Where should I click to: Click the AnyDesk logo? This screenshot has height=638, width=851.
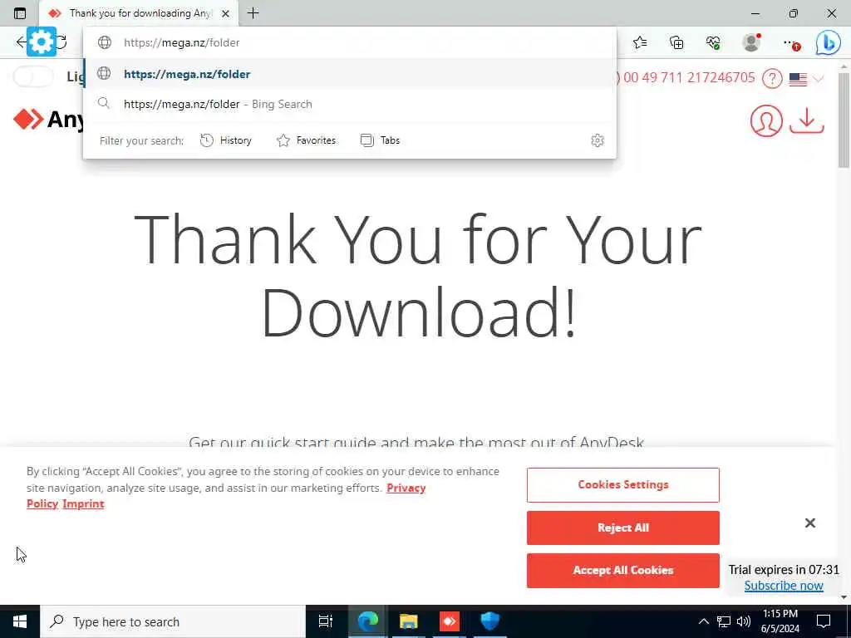click(x=48, y=119)
